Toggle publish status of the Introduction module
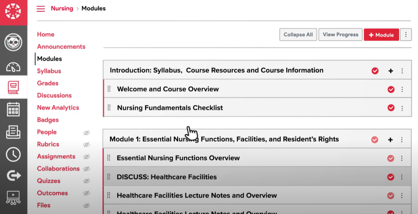 [x=375, y=71]
